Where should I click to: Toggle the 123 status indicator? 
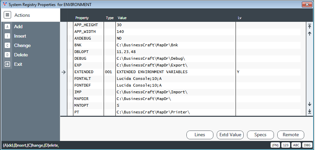pyautogui.click(x=286, y=145)
